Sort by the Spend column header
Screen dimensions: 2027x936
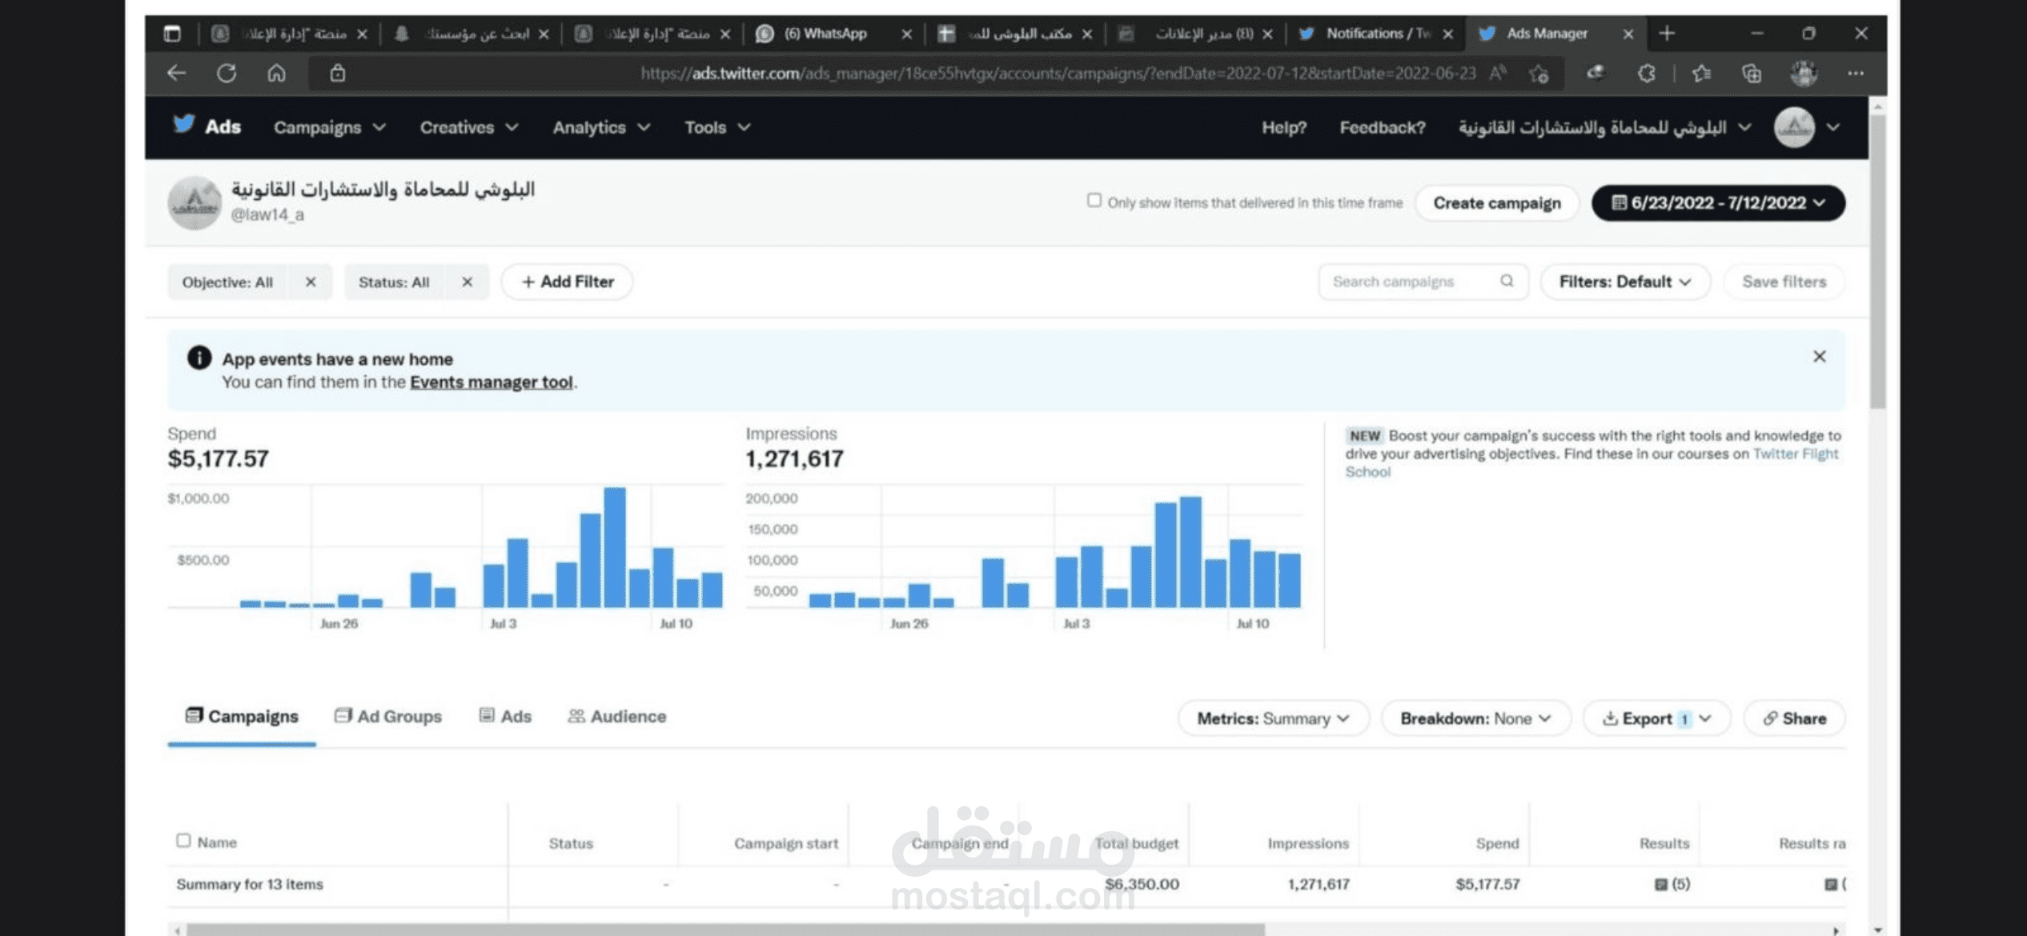click(x=1497, y=843)
